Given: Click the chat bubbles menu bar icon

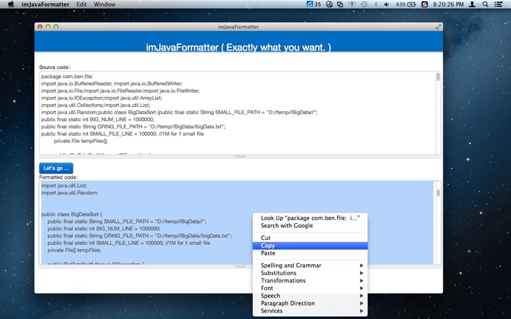Looking at the screenshot, I should tap(329, 4).
